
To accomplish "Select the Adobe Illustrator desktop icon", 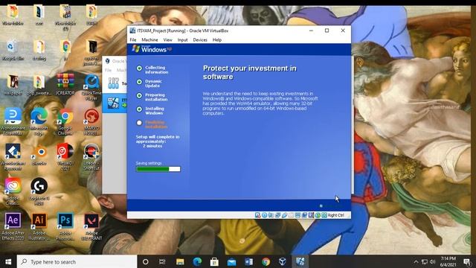I will tap(39, 226).
